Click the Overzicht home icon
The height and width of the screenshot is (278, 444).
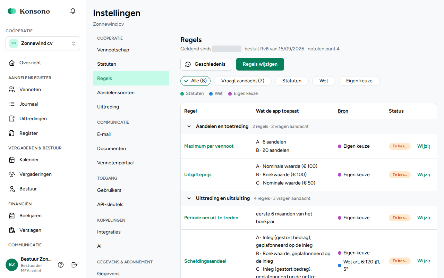click(x=12, y=63)
